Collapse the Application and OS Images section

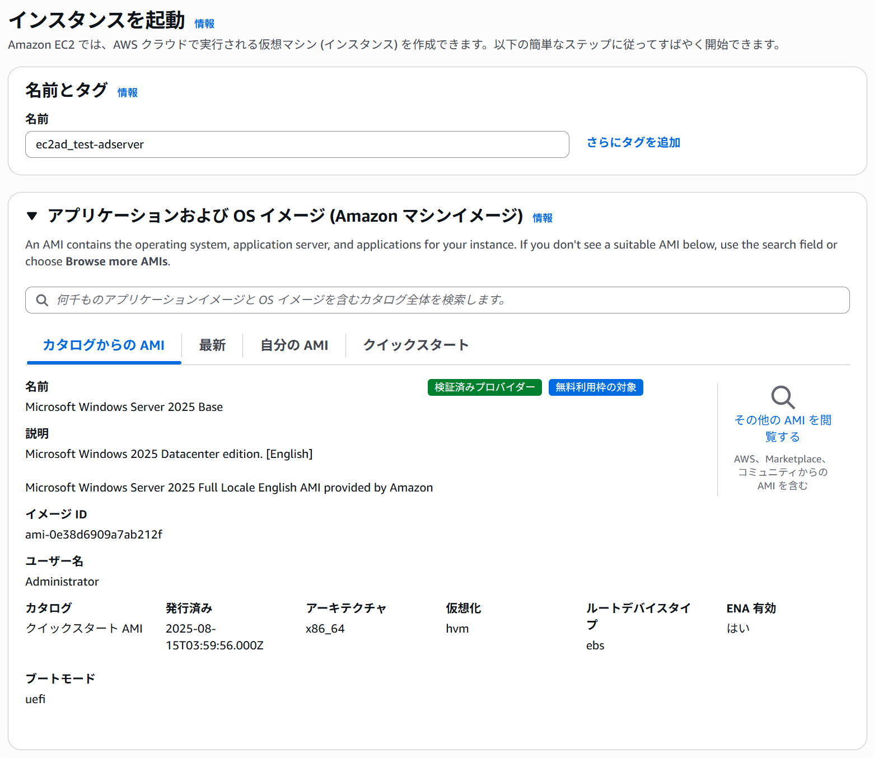[x=32, y=216]
